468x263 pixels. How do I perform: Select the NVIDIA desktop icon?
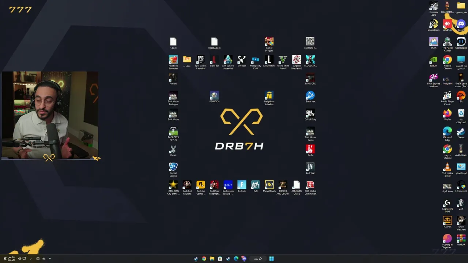coord(434,61)
